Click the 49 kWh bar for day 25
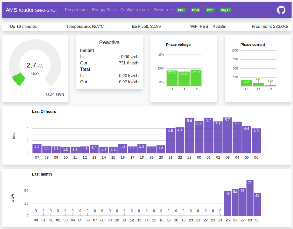The height and width of the screenshot is (229, 293). (x=228, y=203)
